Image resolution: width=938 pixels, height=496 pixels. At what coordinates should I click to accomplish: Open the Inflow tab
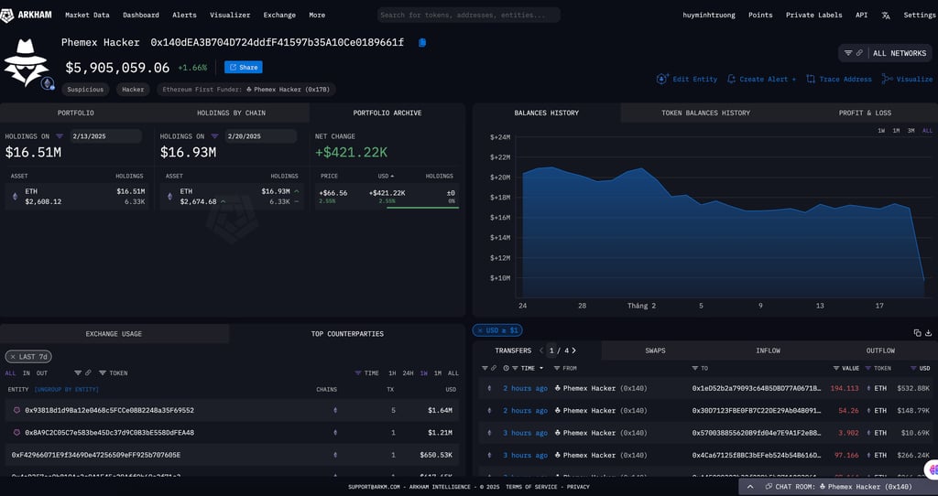coord(769,350)
